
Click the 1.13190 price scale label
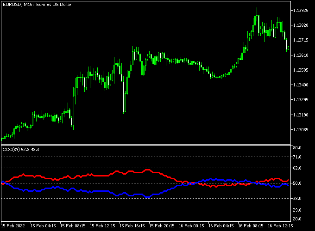click(301, 115)
